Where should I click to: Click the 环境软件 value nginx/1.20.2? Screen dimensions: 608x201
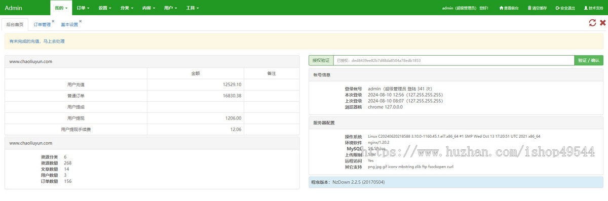(x=379, y=143)
